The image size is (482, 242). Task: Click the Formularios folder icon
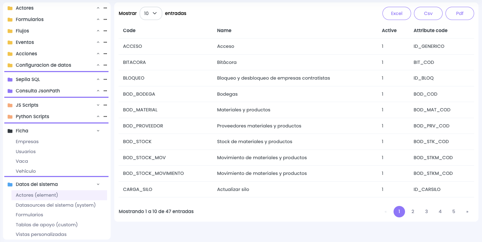10,19
